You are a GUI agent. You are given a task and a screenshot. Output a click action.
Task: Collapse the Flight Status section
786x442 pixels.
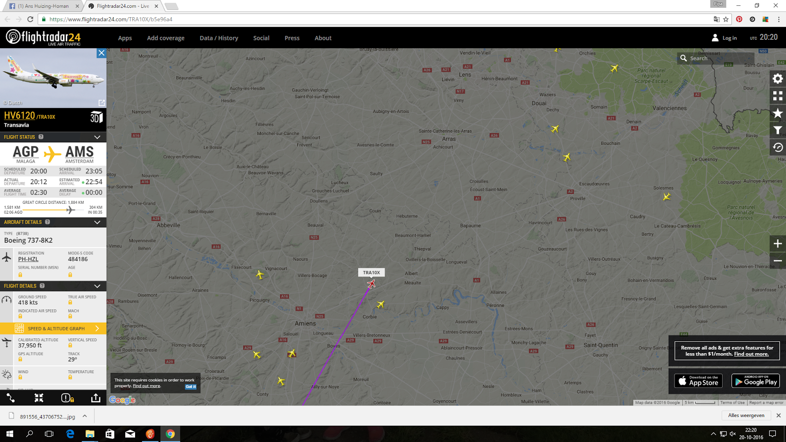click(97, 137)
